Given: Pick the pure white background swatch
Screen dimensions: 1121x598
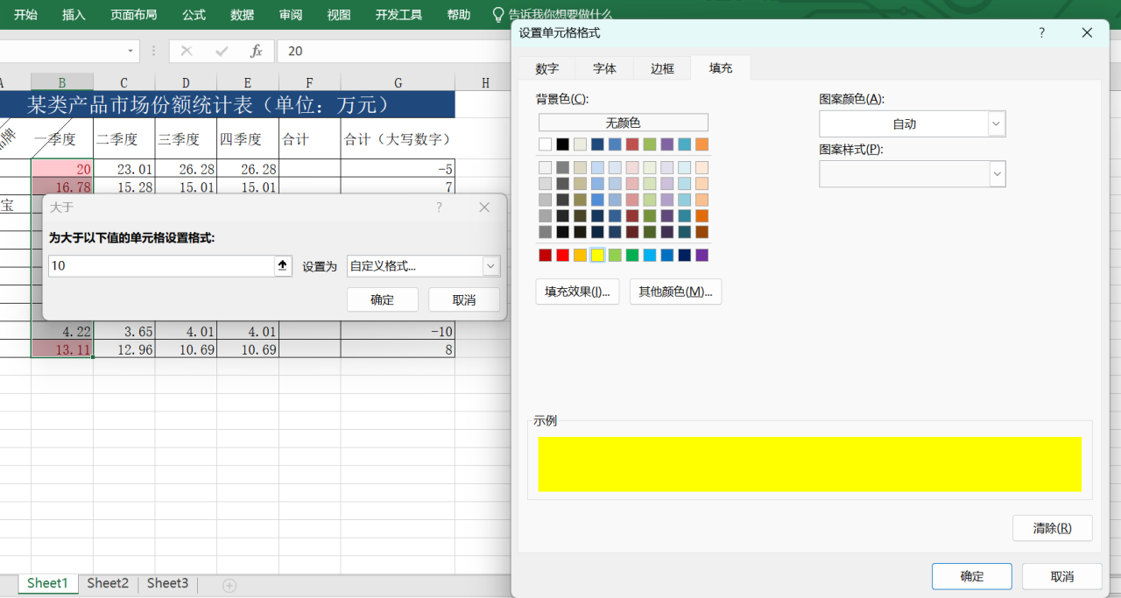Looking at the screenshot, I should point(546,144).
